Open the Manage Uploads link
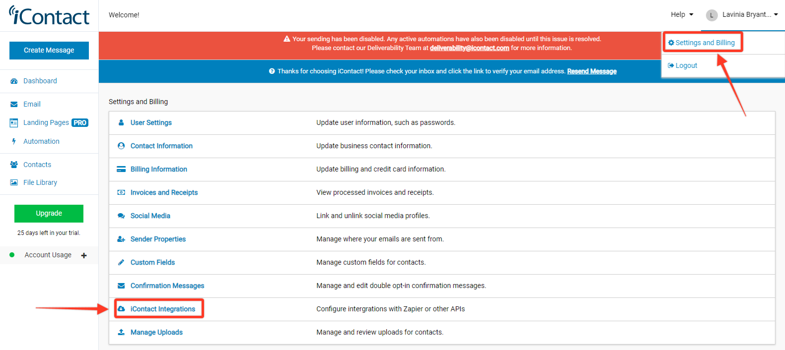Image resolution: width=785 pixels, height=350 pixels. point(156,332)
